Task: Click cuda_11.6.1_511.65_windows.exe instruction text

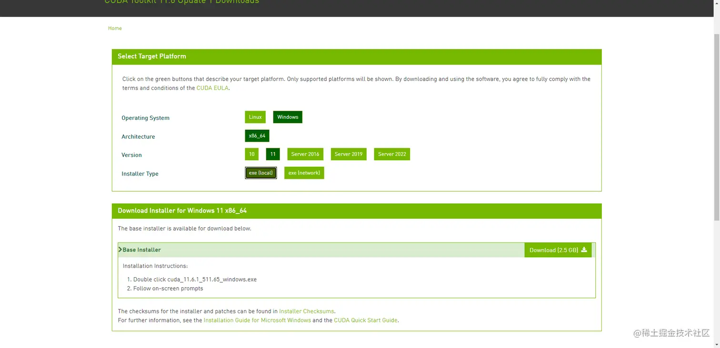Action: (x=212, y=280)
